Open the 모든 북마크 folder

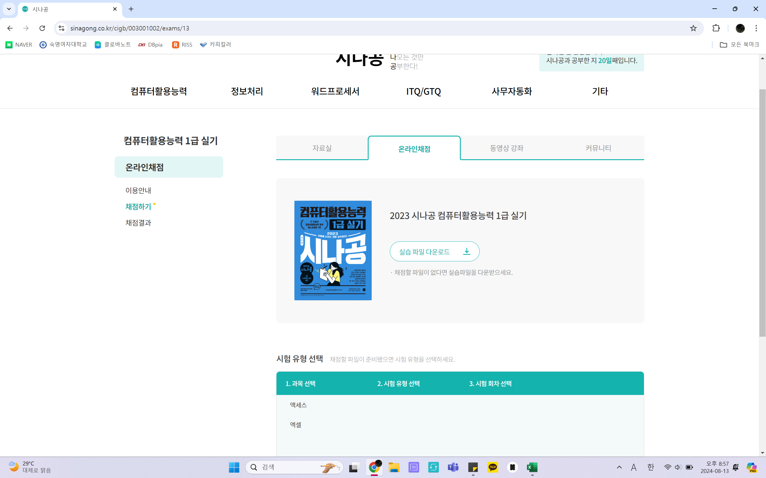coord(739,45)
